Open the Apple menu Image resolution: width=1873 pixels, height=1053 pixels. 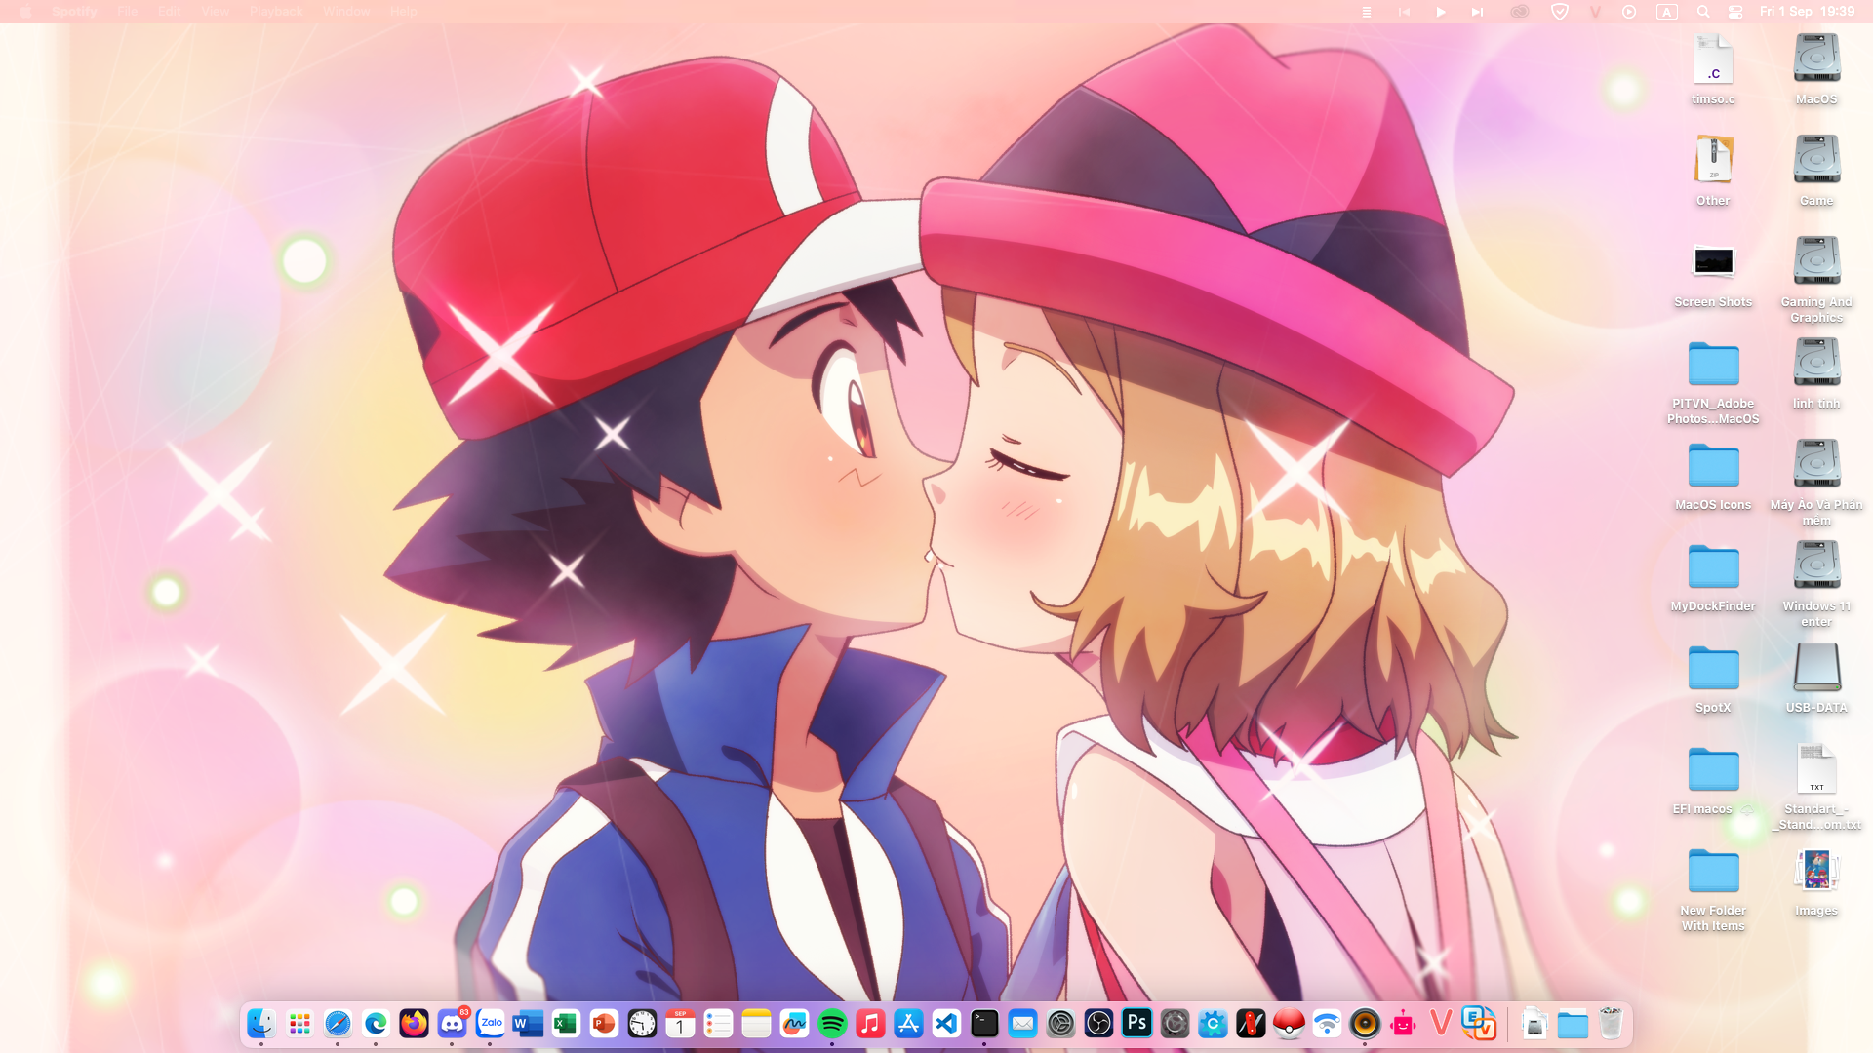[25, 12]
